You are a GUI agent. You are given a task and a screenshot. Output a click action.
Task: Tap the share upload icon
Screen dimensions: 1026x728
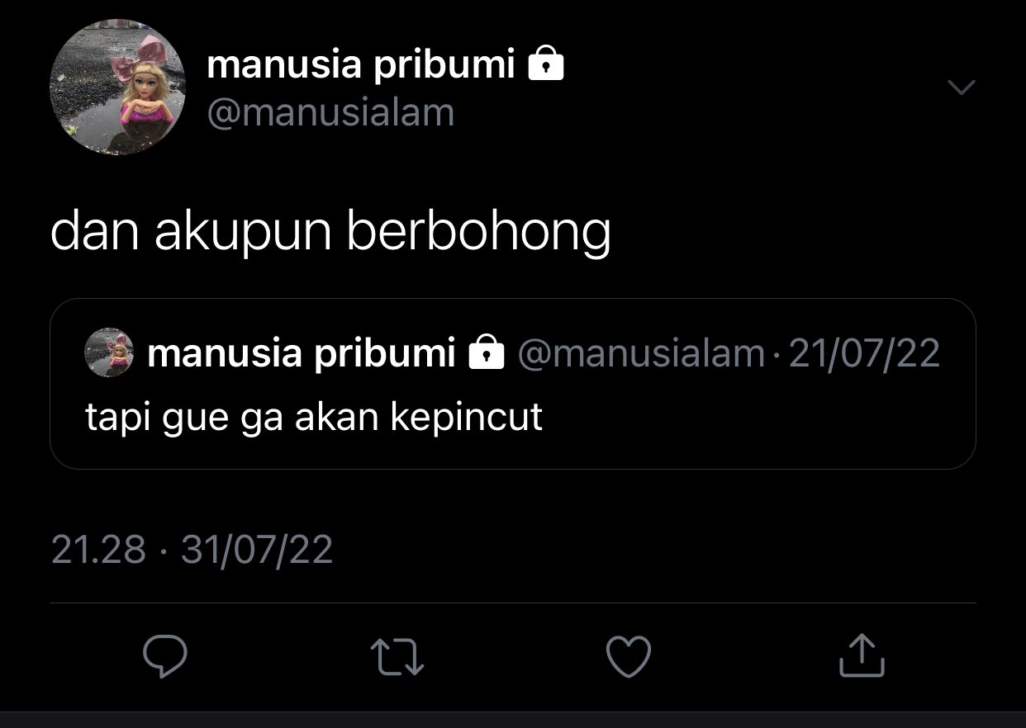coord(862,655)
